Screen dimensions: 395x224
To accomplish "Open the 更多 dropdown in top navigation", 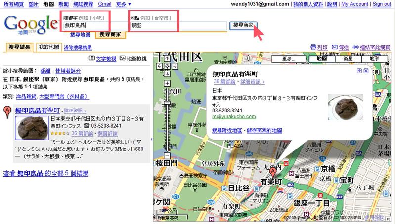I will [123, 4].
